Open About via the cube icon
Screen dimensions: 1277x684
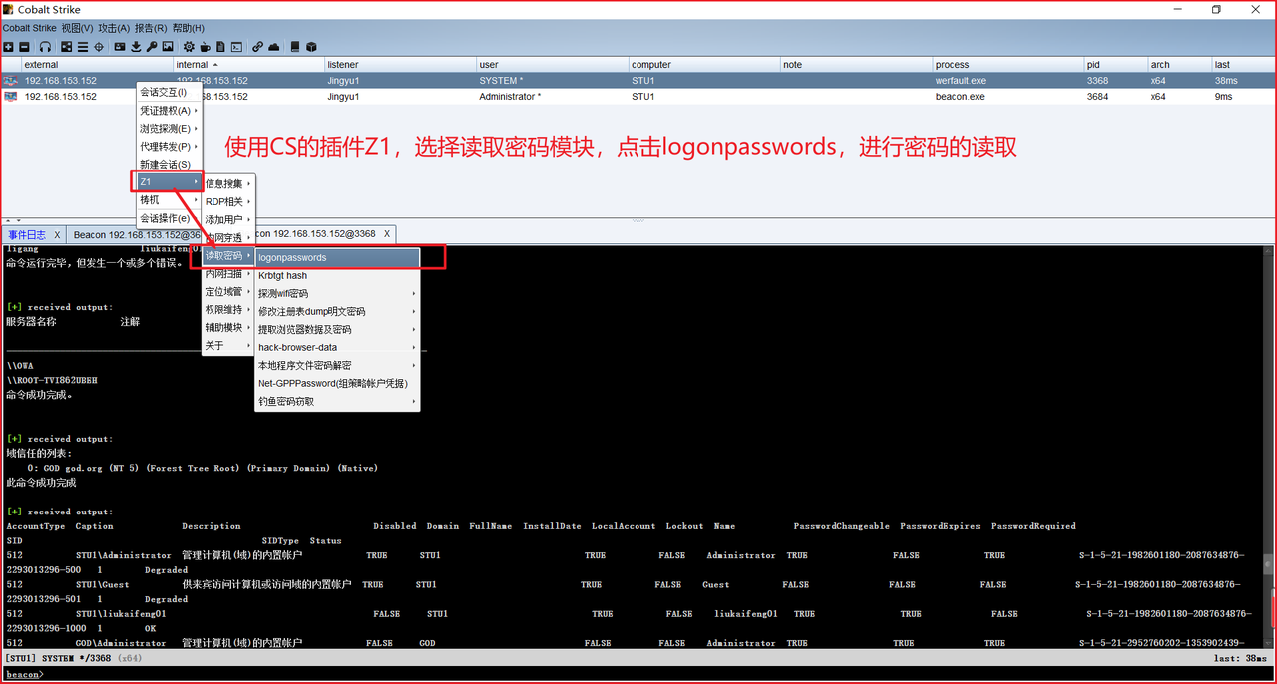click(x=311, y=47)
